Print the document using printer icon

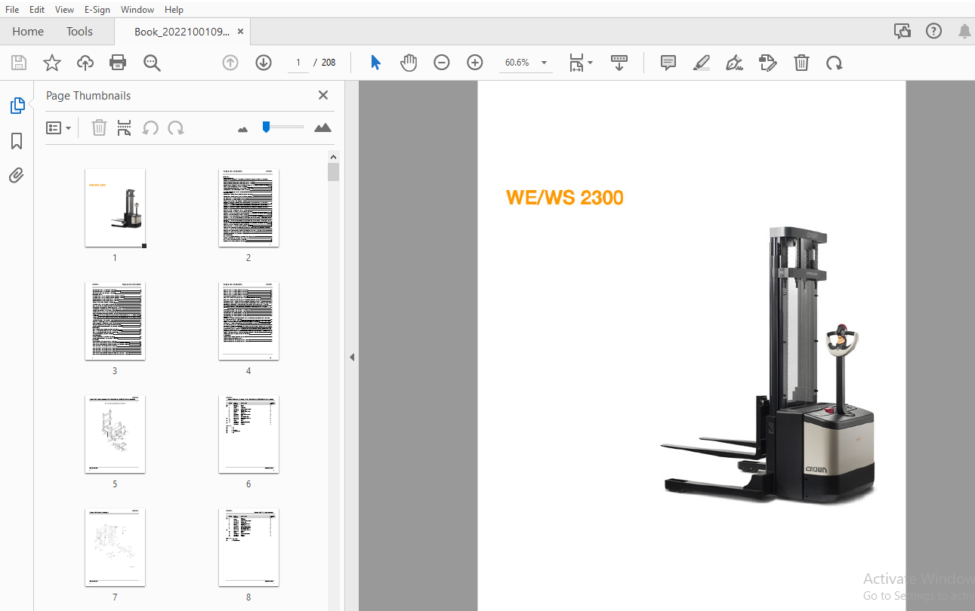click(119, 63)
